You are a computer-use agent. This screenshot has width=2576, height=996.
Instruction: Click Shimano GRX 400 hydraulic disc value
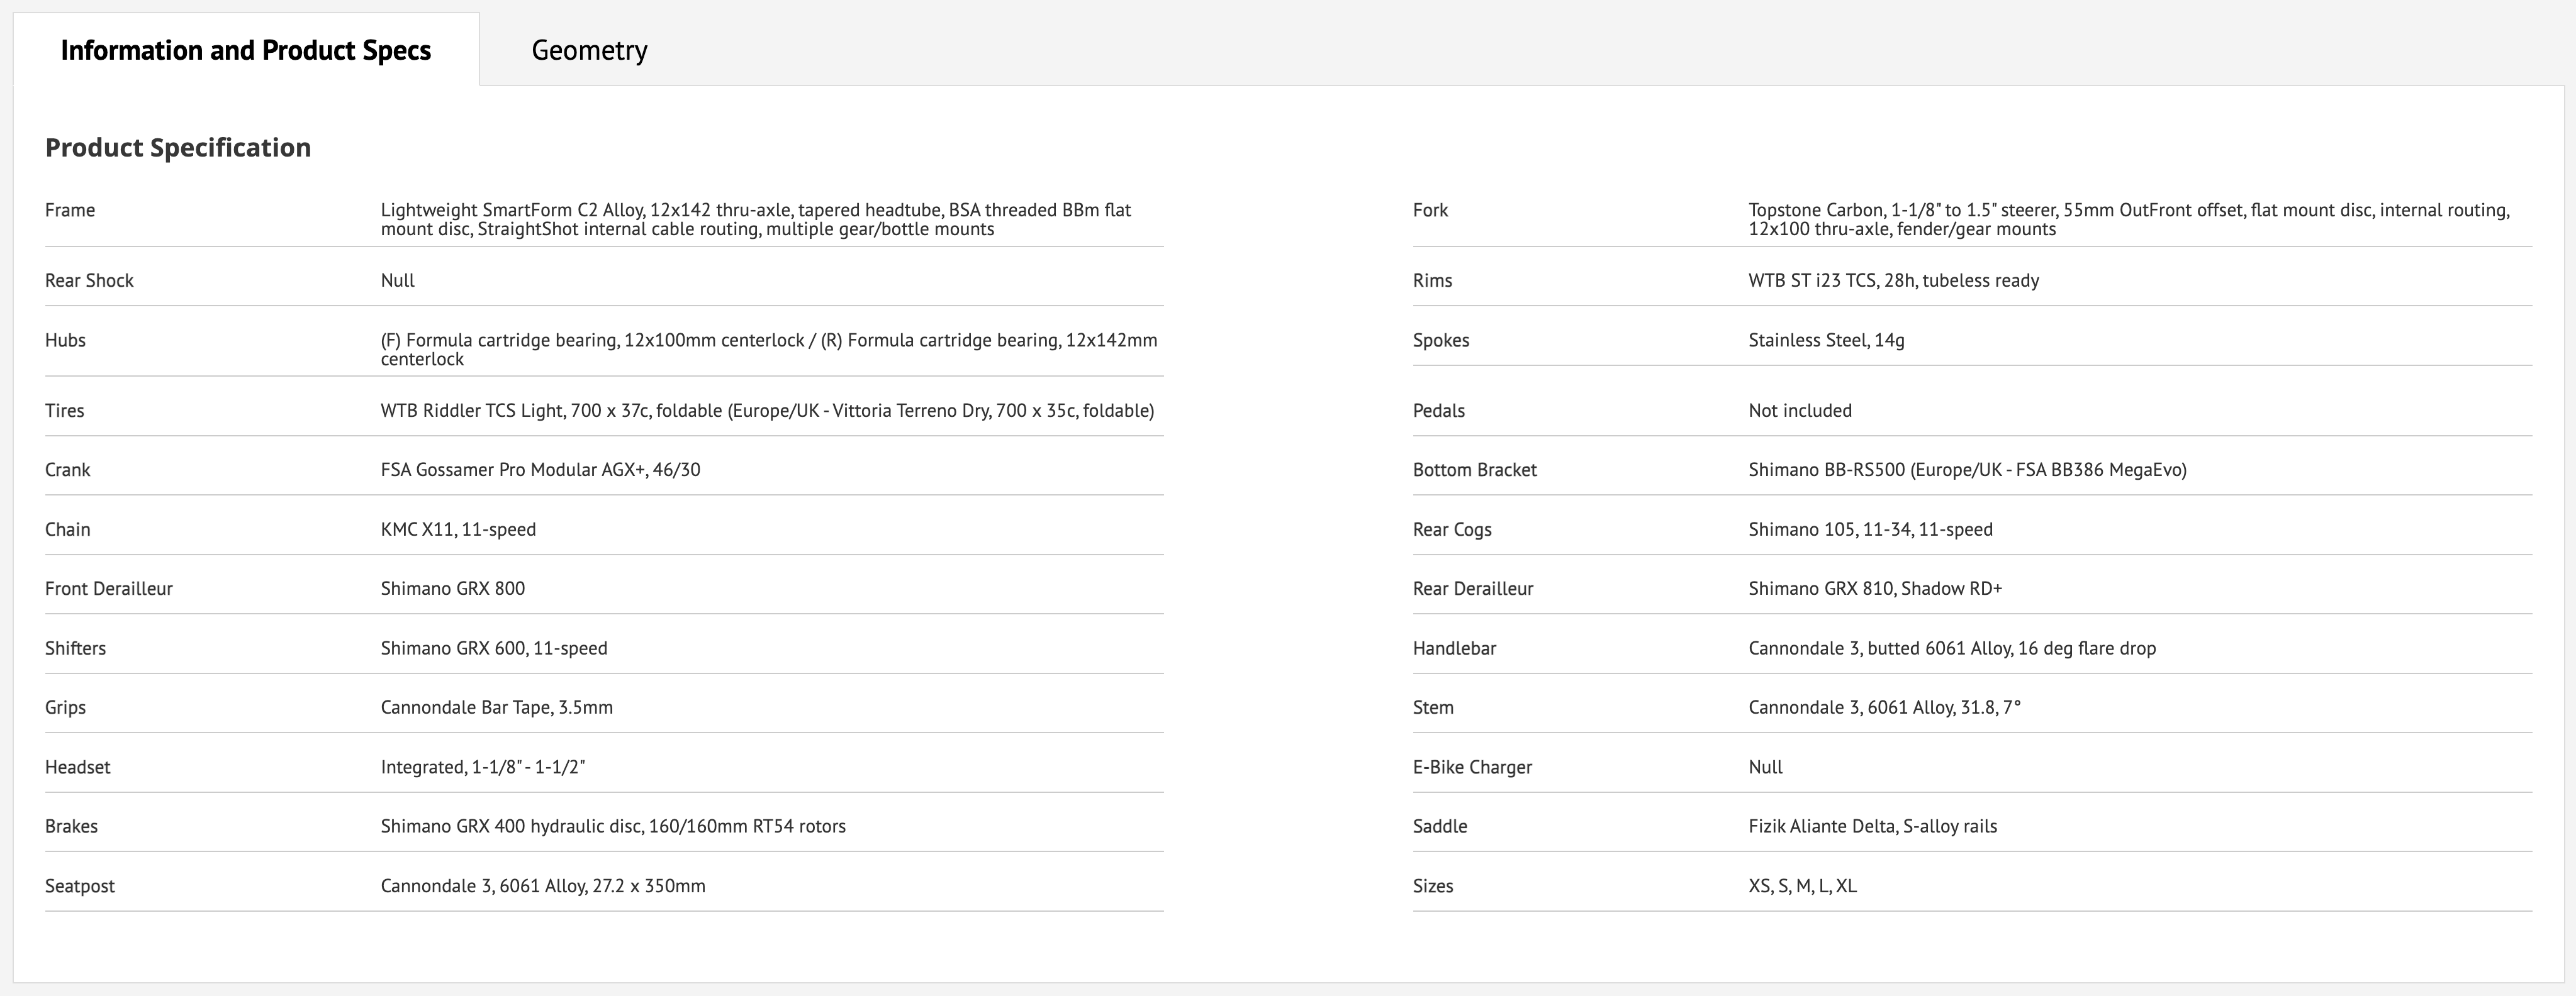[x=613, y=826]
